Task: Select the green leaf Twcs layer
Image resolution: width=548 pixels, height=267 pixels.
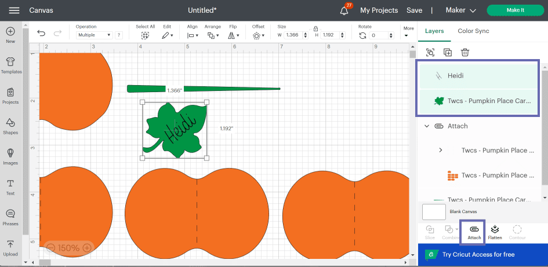Action: [478, 101]
